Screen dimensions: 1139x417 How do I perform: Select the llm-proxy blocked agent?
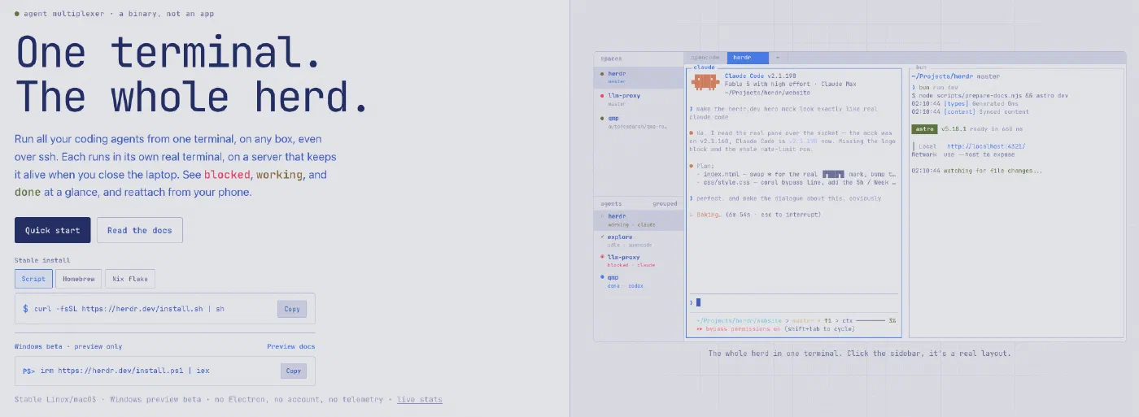click(639, 261)
